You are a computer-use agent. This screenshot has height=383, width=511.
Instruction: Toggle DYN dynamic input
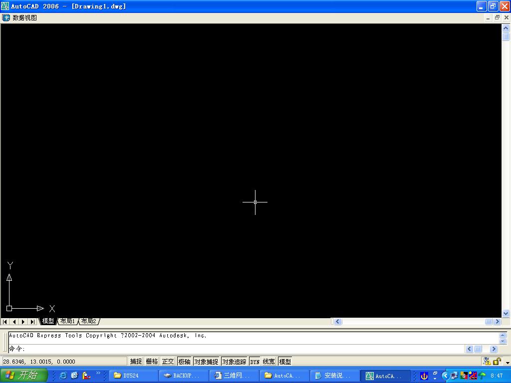255,362
